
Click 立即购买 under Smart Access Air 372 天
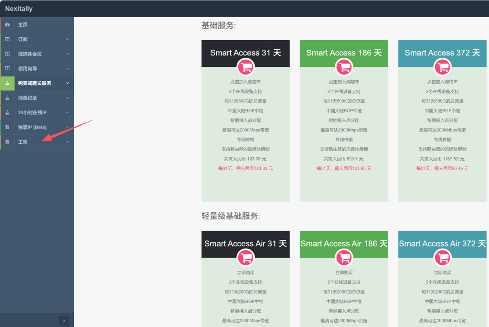click(442, 272)
